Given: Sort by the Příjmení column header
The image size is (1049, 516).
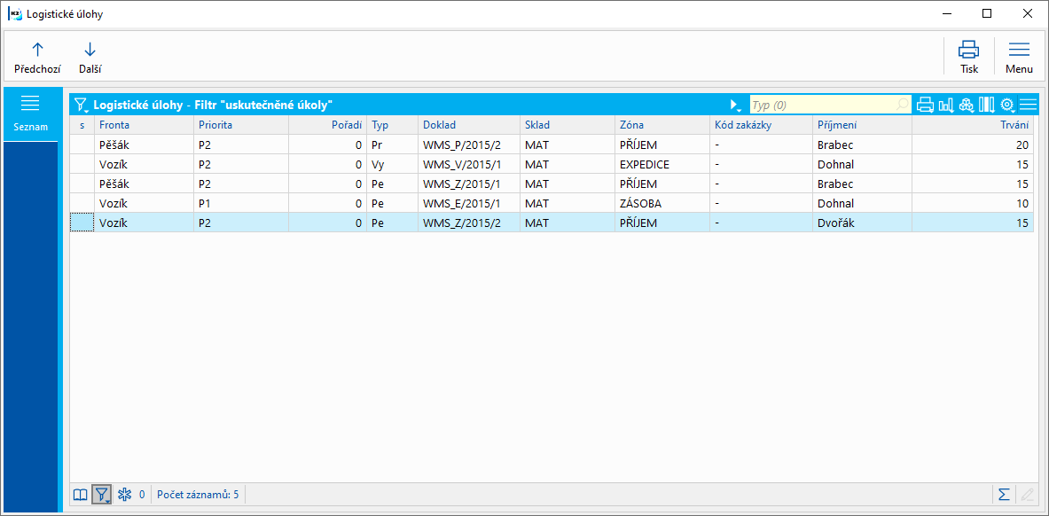Looking at the screenshot, I should [862, 125].
